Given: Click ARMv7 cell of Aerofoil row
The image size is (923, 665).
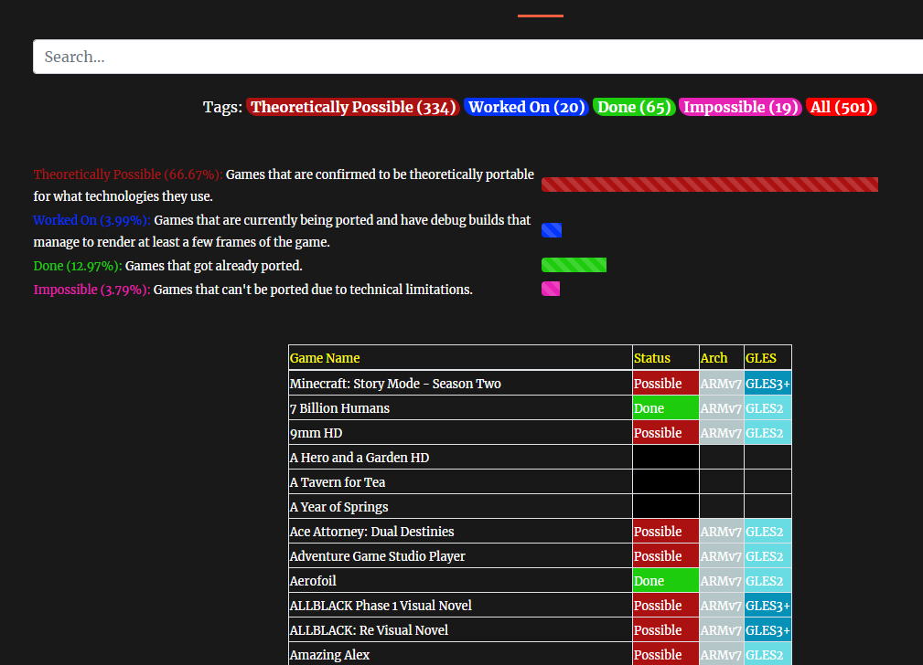Looking at the screenshot, I should [x=722, y=581].
